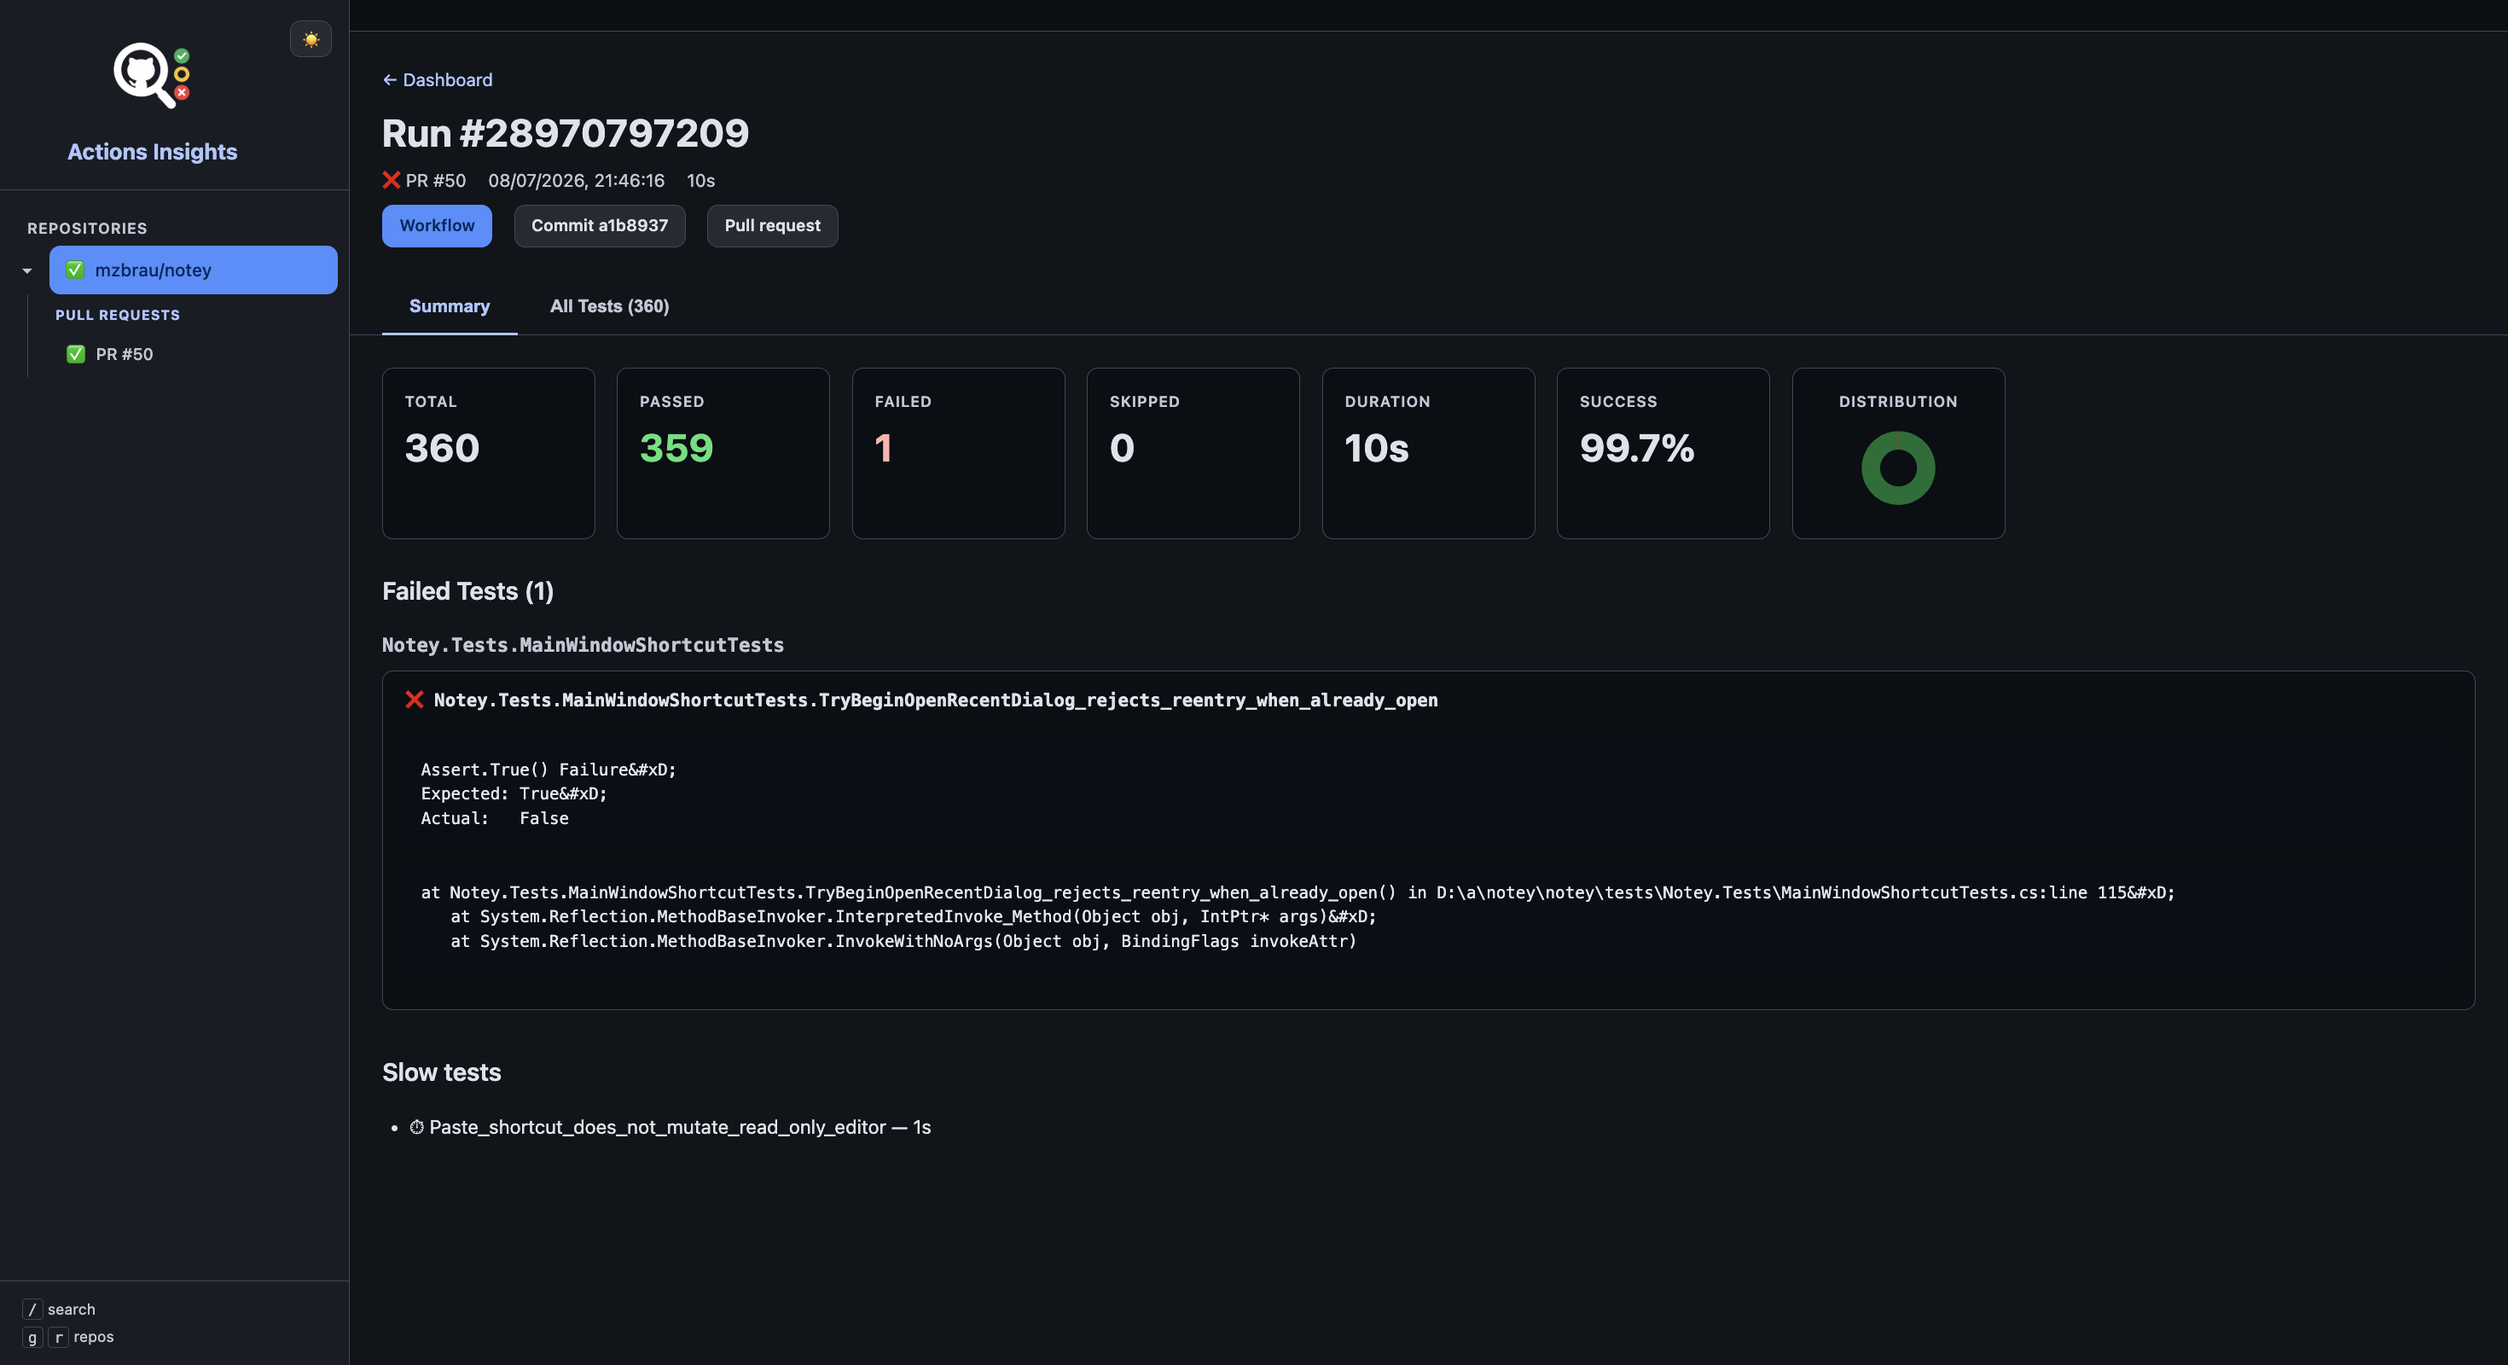Click Paste_shortcut_does_not_mutate_read_only_editor slow test
Image resolution: width=2508 pixels, height=1365 pixels.
click(657, 1128)
